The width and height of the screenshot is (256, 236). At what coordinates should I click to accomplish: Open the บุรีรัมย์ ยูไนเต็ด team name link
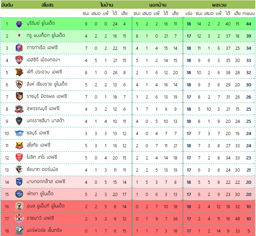(x=41, y=23)
